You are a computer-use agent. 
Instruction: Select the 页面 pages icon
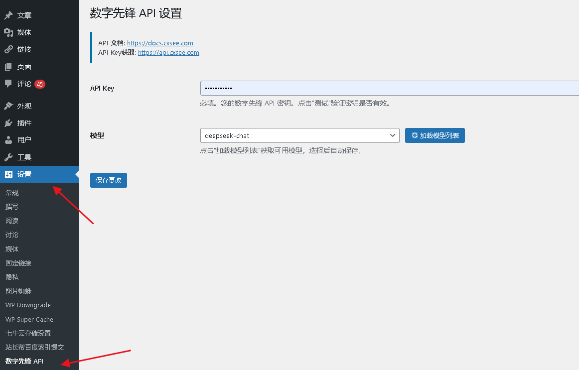8,67
